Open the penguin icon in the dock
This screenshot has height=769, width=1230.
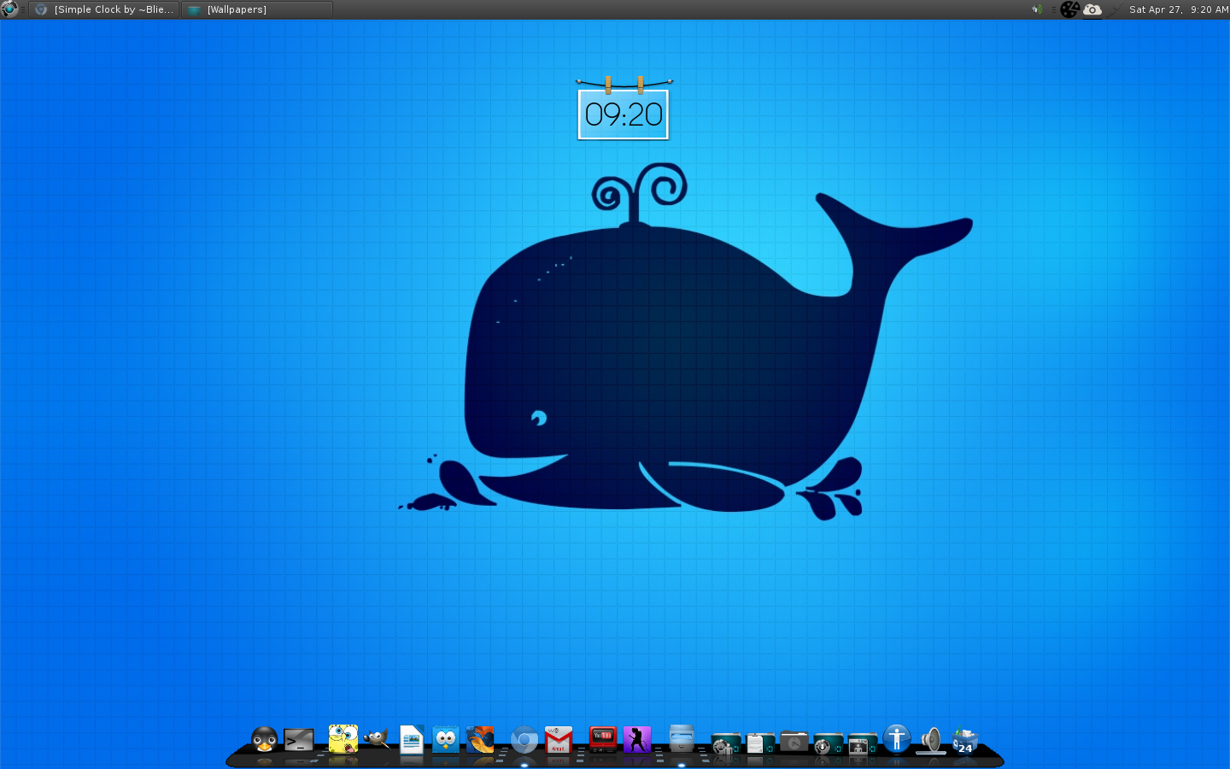[265, 739]
